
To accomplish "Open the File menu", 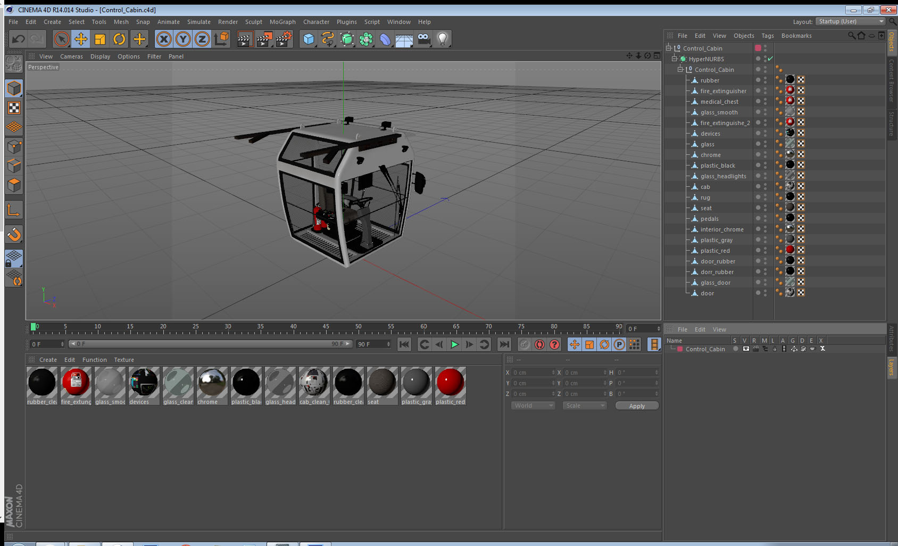I will (13, 22).
